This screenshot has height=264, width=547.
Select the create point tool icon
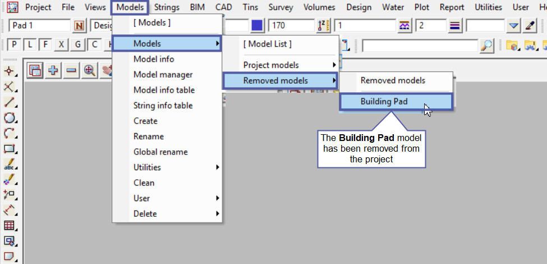coord(10,71)
